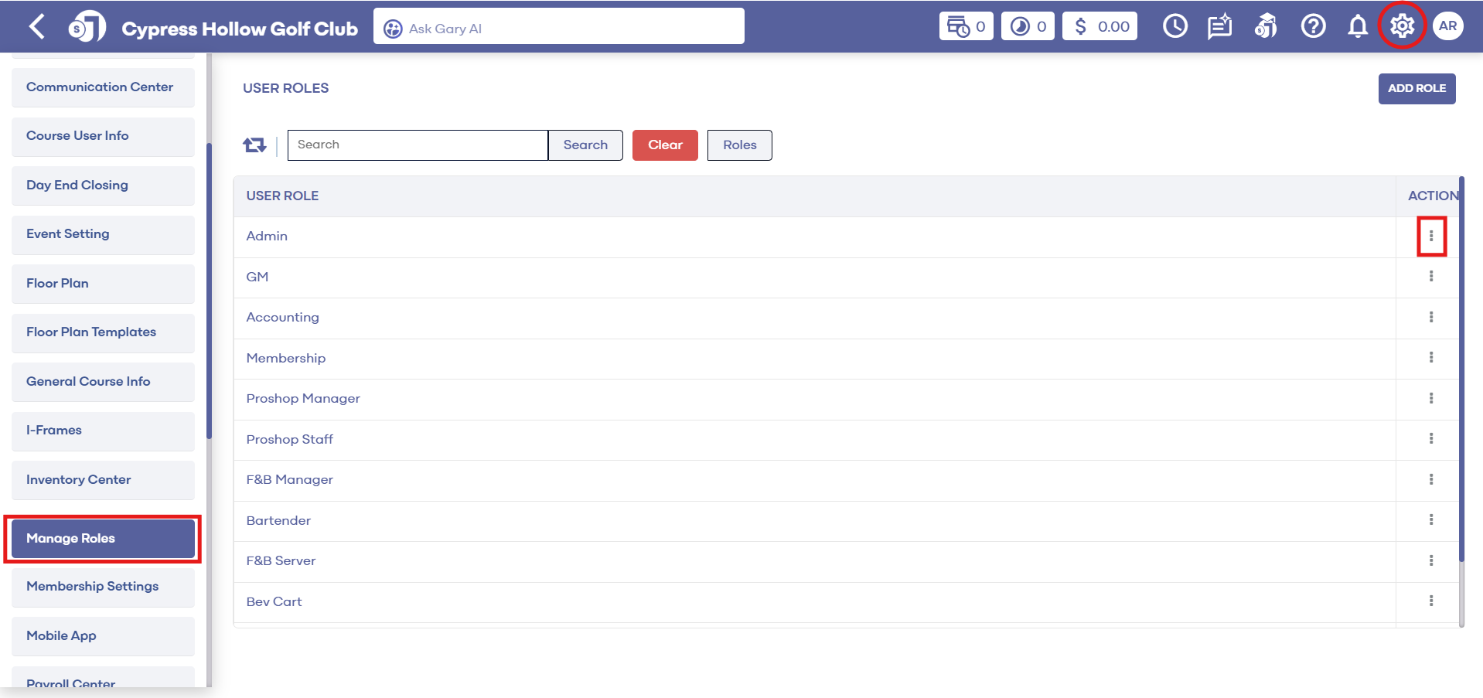Open action menu for Bev Cart role

(x=1430, y=601)
